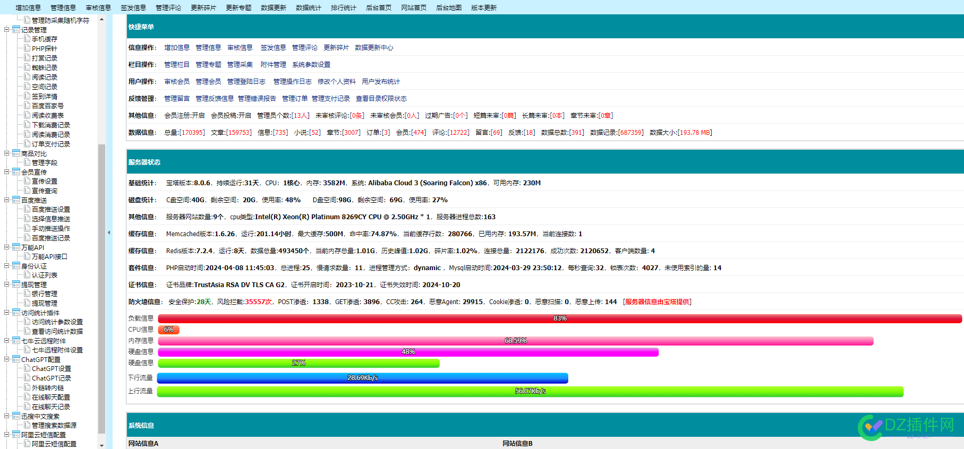Click the sidebar collapse arrow handle
The width and height of the screenshot is (964, 449).
click(109, 232)
